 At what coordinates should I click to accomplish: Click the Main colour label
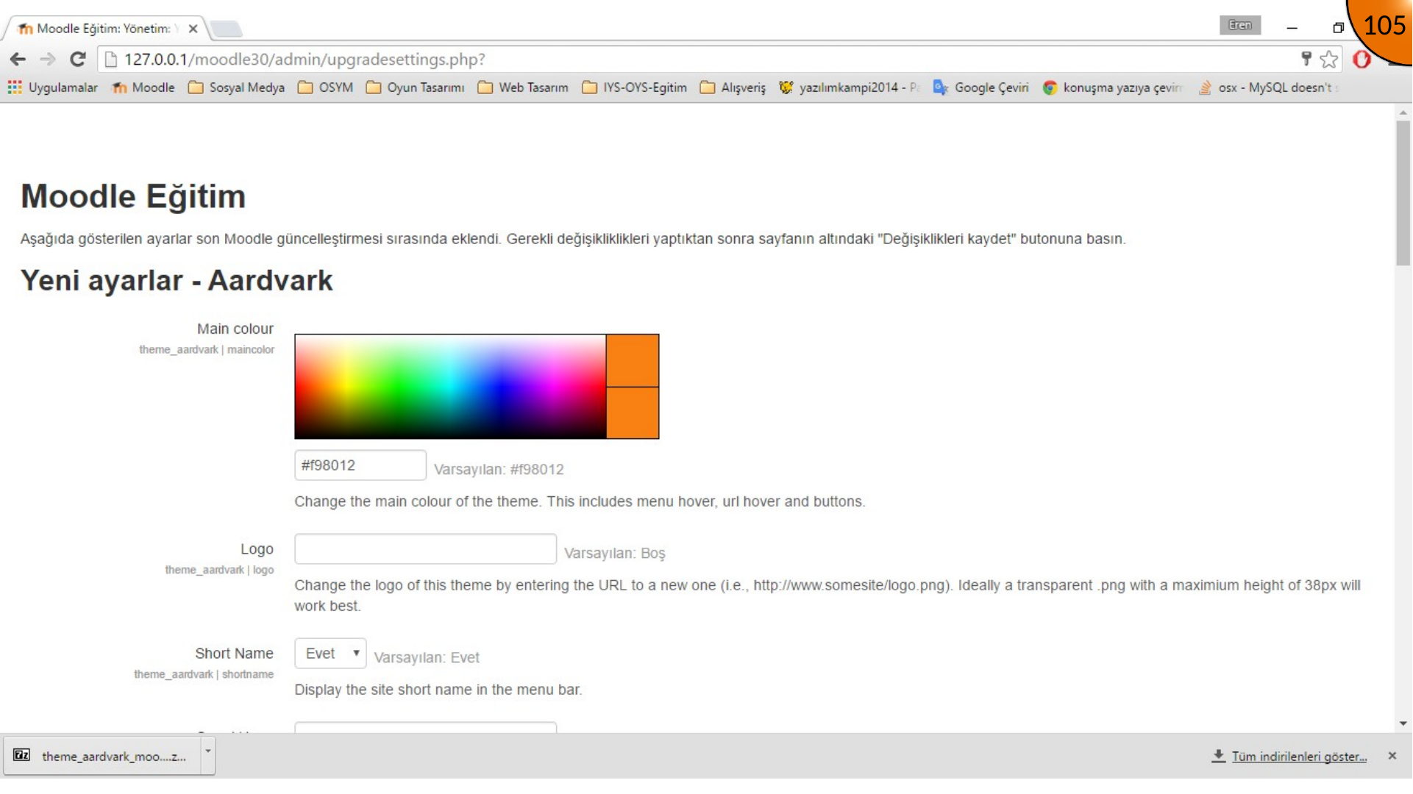click(x=235, y=329)
